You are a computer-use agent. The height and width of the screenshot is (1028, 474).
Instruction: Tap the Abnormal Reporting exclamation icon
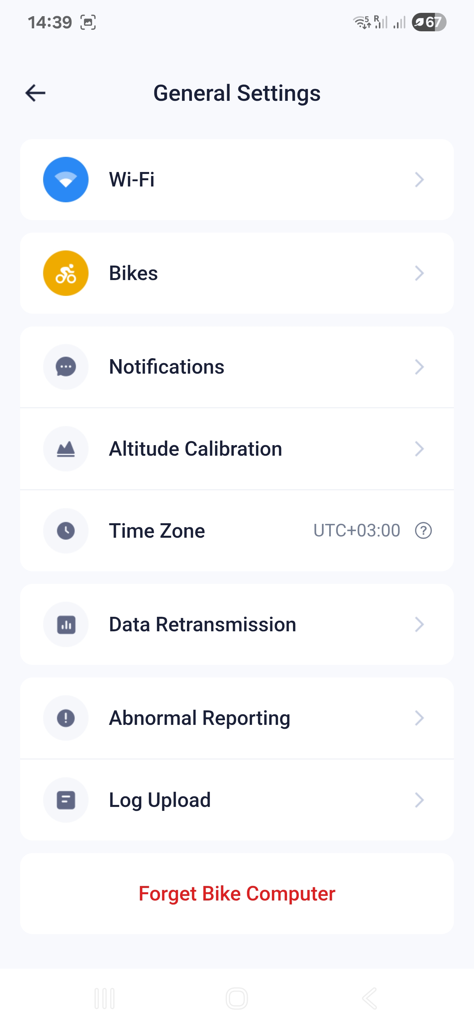click(66, 718)
